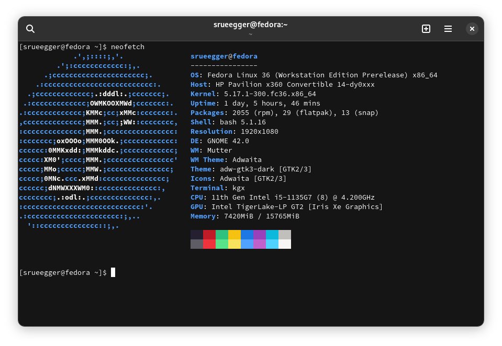
Task: Click the purple color block in top row
Action: tap(260, 235)
